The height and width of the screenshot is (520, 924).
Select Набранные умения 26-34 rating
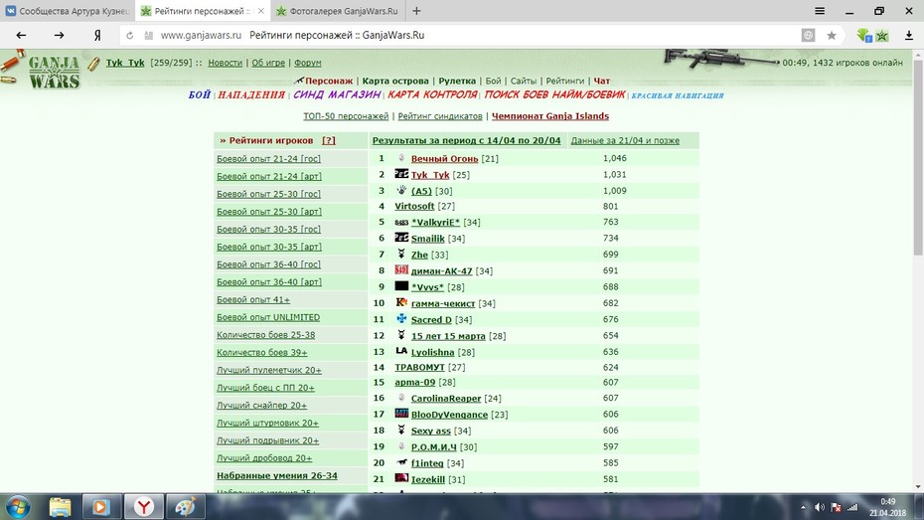point(277,476)
